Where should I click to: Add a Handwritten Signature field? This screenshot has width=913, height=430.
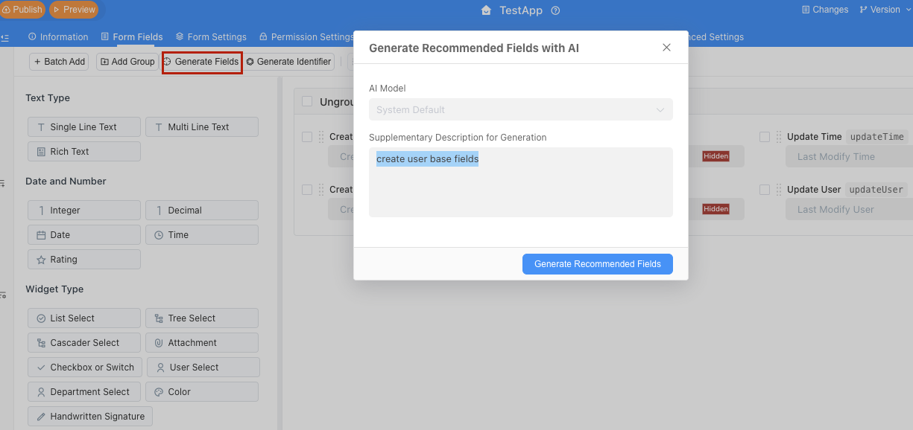point(90,417)
